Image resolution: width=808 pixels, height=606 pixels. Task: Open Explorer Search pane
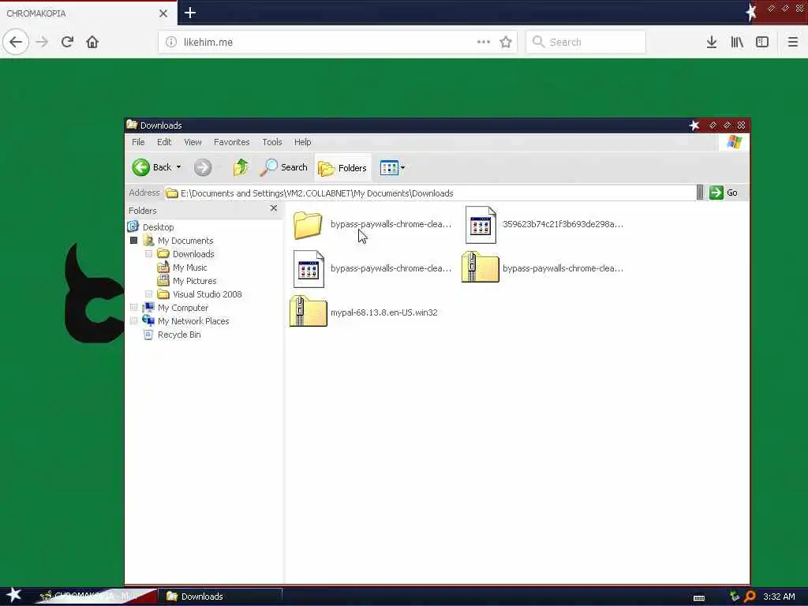283,167
